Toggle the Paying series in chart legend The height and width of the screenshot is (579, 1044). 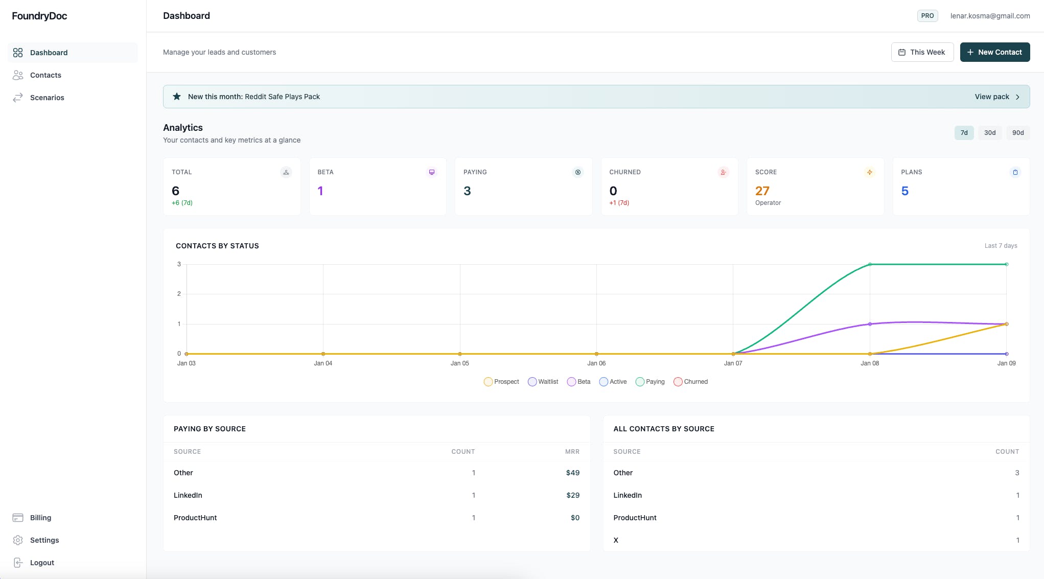click(650, 382)
